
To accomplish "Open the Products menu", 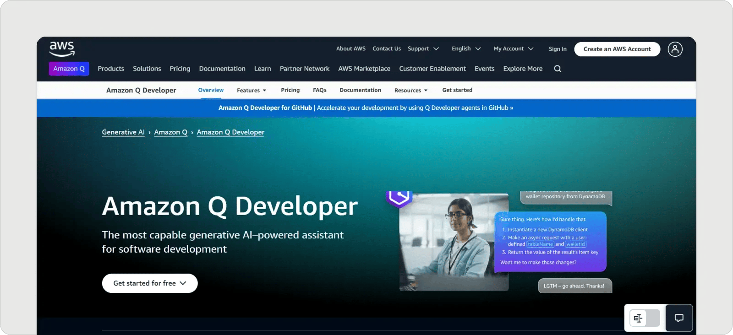I will (x=111, y=69).
